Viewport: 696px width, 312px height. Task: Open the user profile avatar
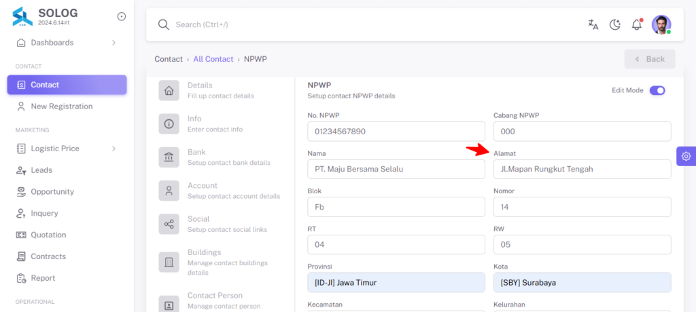click(661, 25)
